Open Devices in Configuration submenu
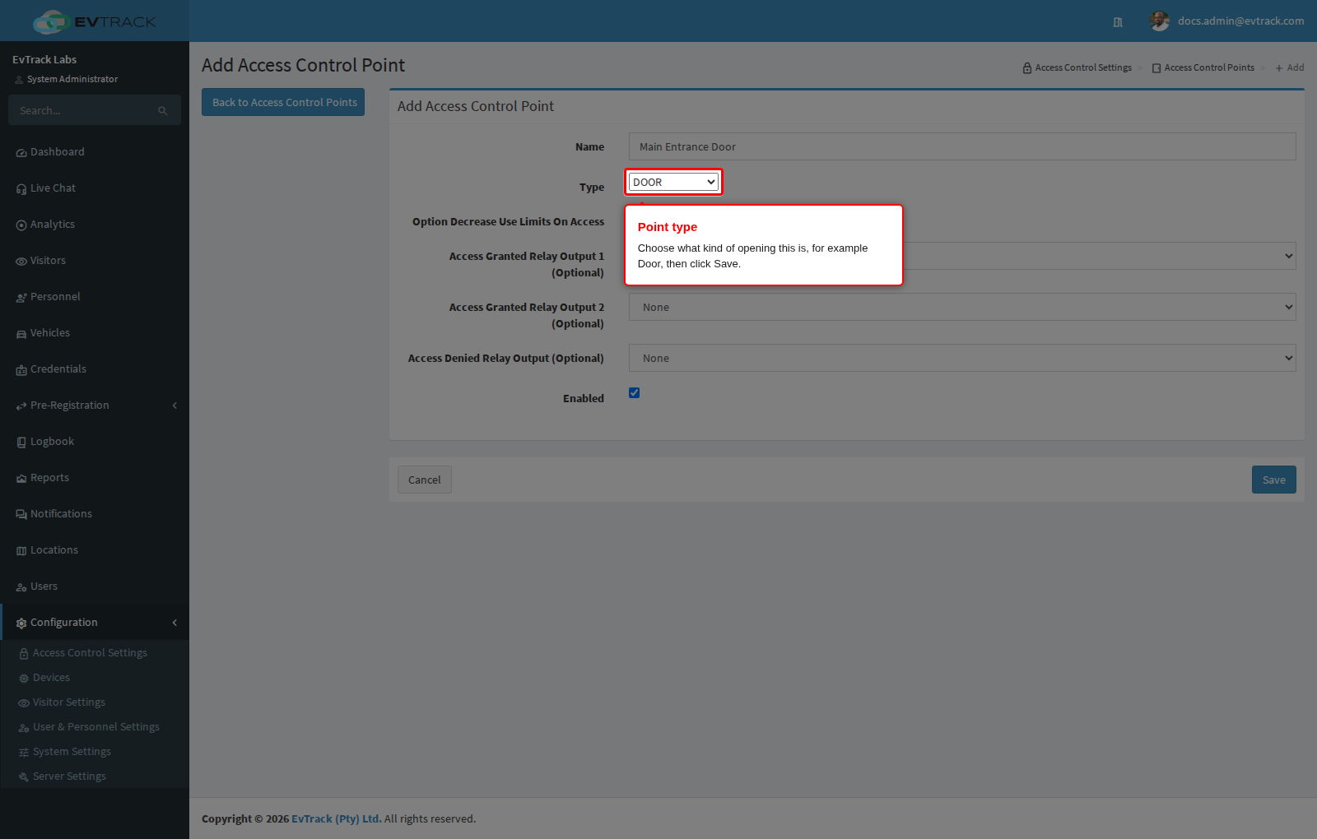 pyautogui.click(x=51, y=678)
